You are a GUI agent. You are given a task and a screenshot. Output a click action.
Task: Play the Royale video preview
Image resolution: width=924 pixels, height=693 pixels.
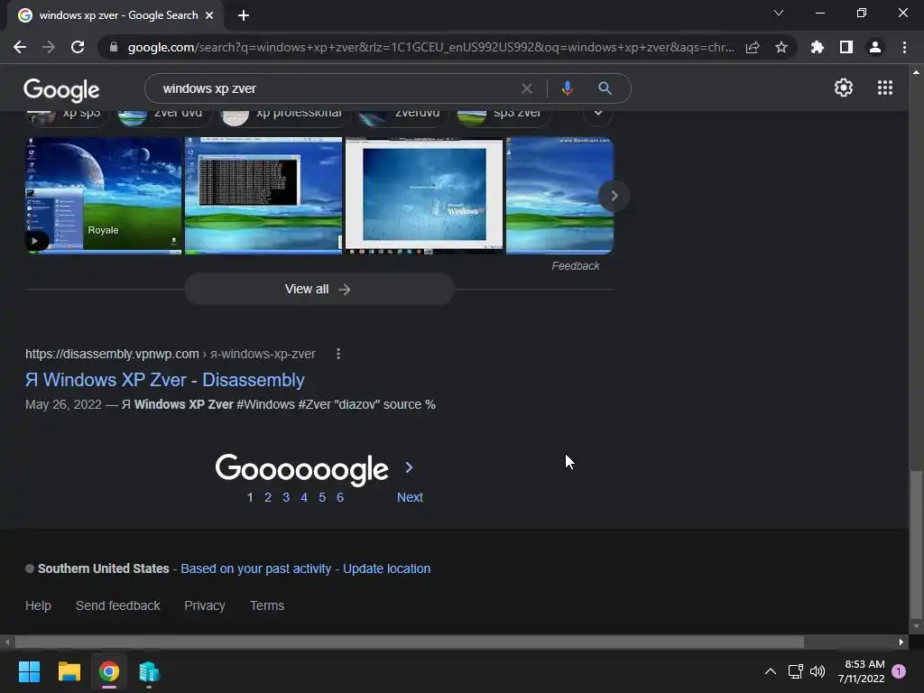(35, 240)
